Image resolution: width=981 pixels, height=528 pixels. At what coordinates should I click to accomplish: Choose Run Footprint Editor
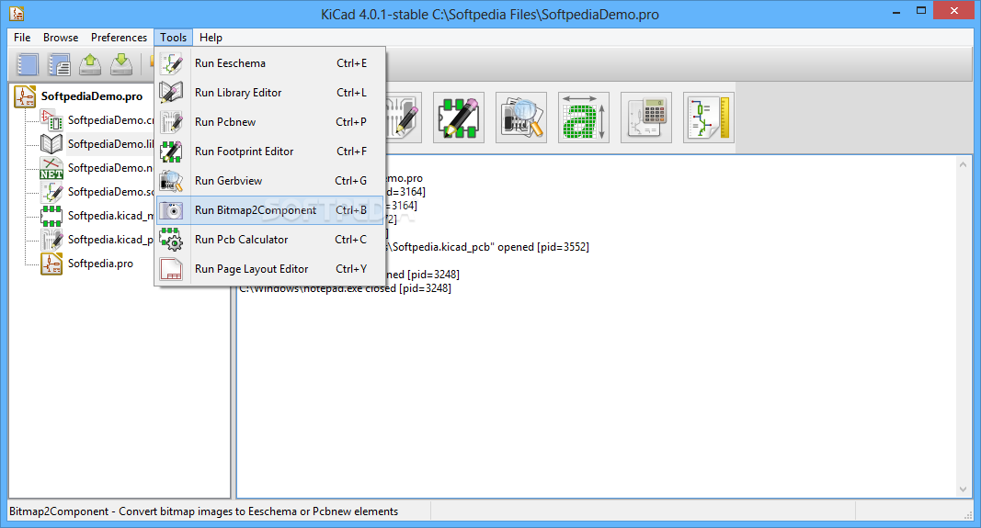(x=269, y=152)
